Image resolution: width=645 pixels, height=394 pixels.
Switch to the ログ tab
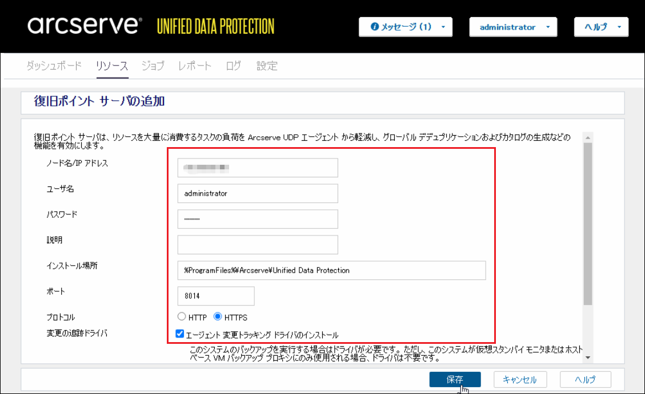tap(233, 66)
